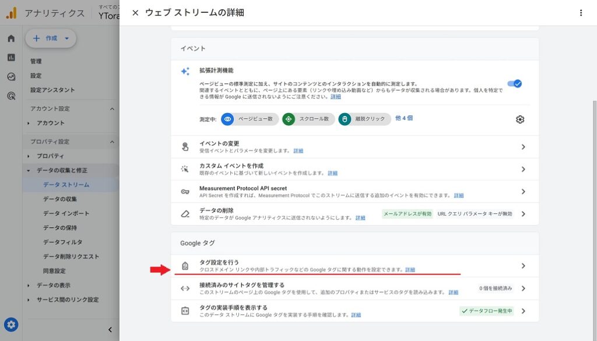This screenshot has height=341, width=597.
Task: Select 同意設定 menu item
Action: (x=54, y=271)
